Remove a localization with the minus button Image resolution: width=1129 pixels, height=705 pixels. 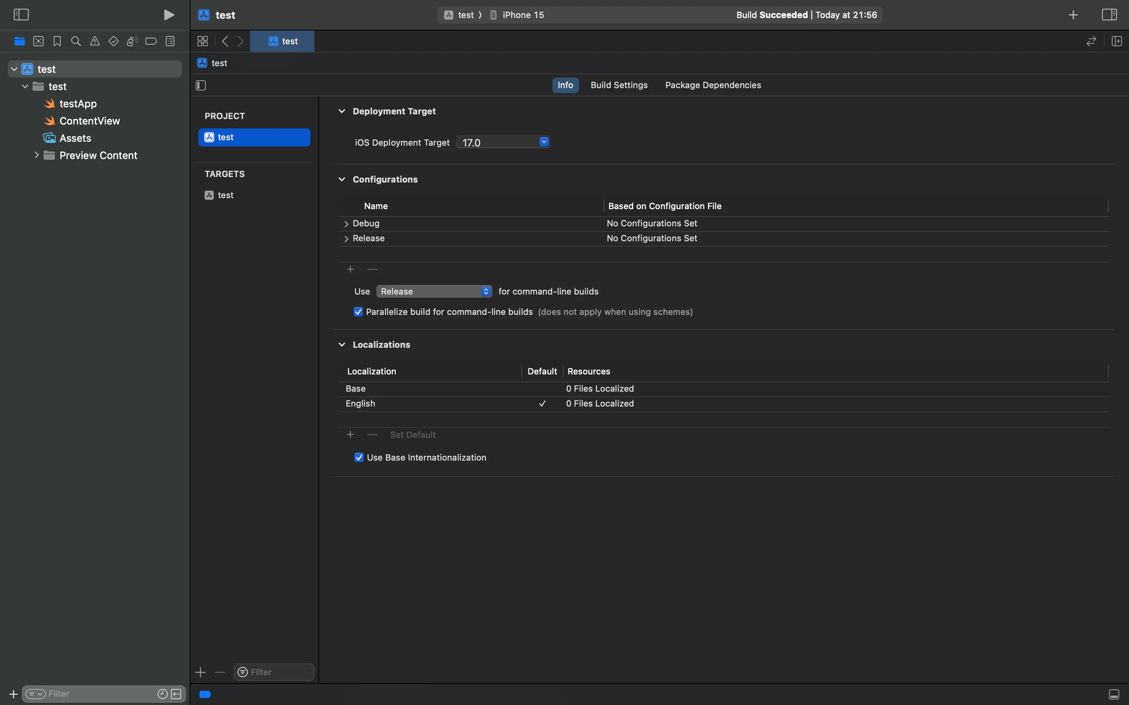coord(372,435)
